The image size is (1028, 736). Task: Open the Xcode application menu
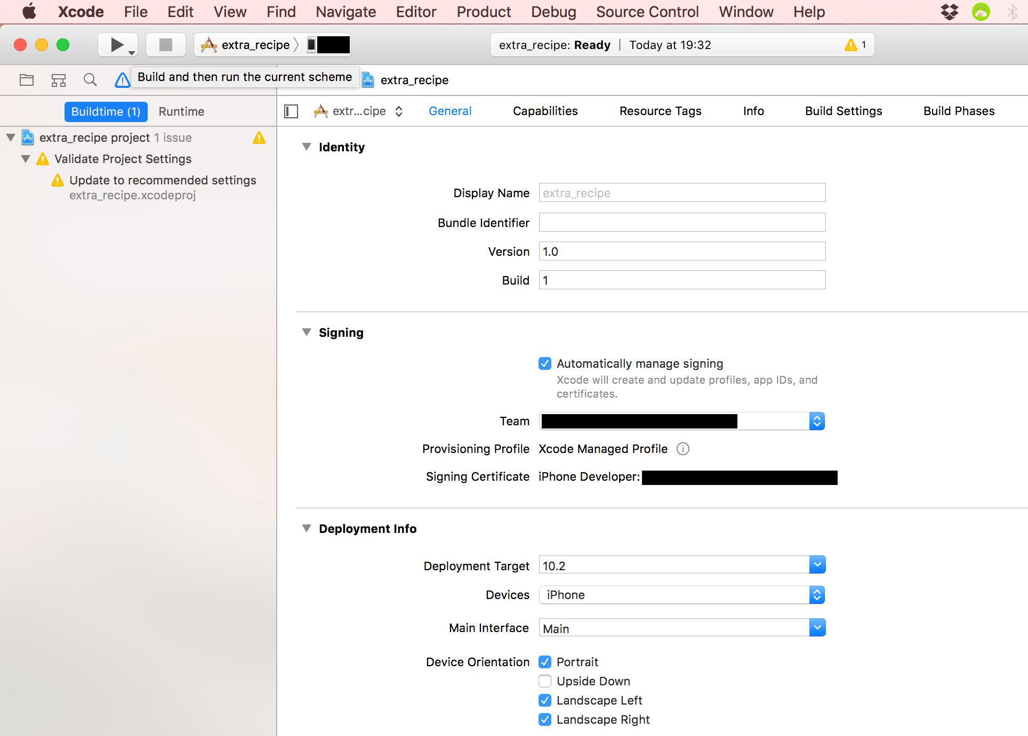(81, 12)
